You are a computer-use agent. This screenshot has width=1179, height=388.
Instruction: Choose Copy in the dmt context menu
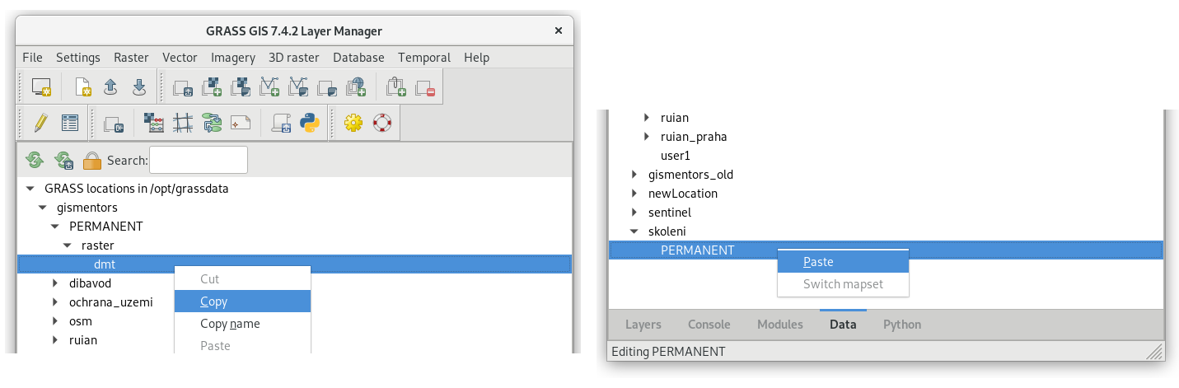243,302
